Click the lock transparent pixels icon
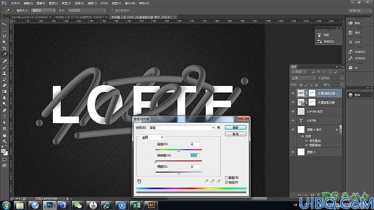 click(x=301, y=85)
